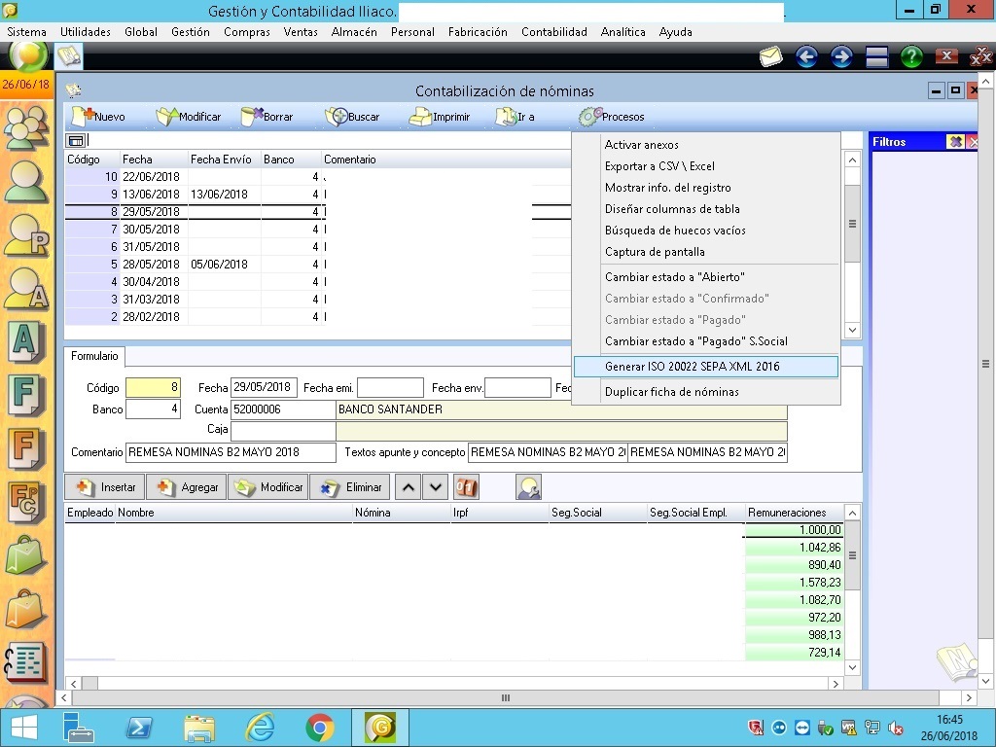The height and width of the screenshot is (747, 996).
Task: Open the Almacén menu
Action: click(x=354, y=32)
